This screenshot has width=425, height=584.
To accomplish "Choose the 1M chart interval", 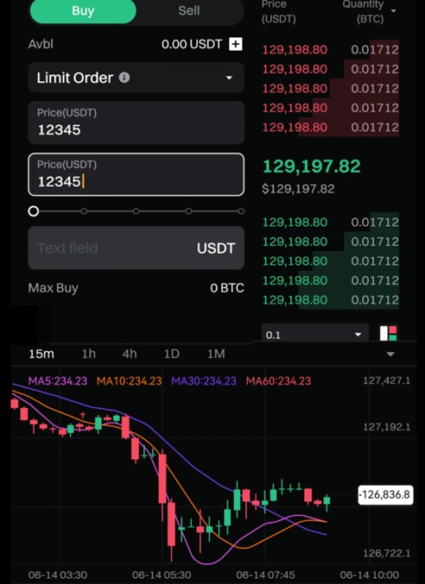I will (216, 354).
